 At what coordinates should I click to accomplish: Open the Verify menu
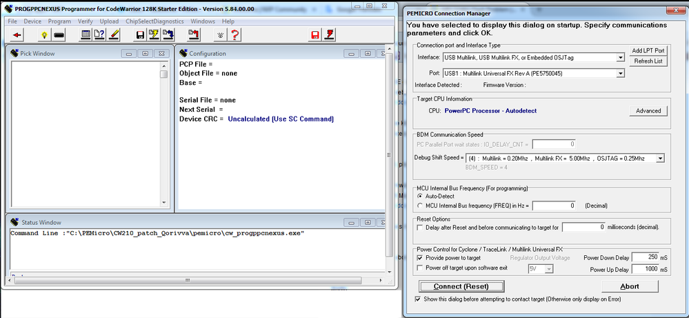coord(86,21)
